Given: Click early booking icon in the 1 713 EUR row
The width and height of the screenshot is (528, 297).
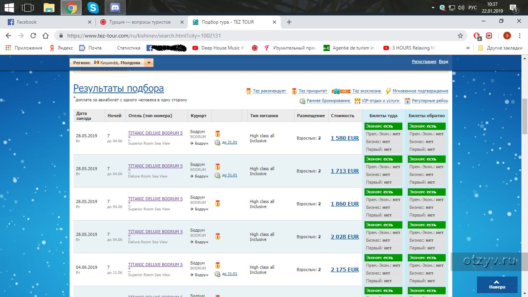Looking at the screenshot, I should (x=217, y=176).
